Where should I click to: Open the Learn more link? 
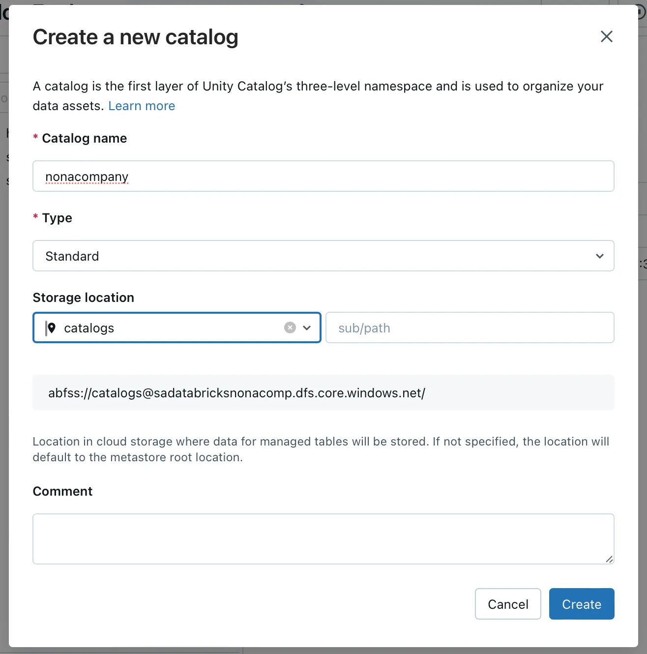click(142, 106)
